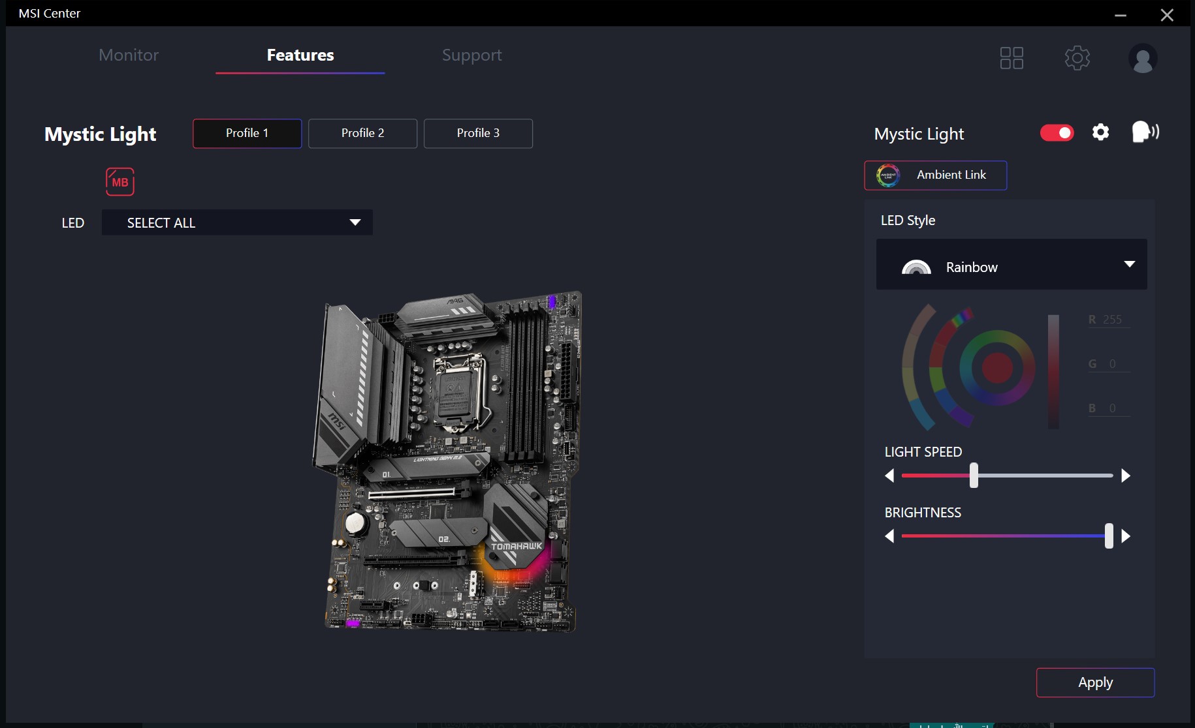Close the MSI Center window
Viewport: 1195px width, 728px height.
pyautogui.click(x=1167, y=14)
